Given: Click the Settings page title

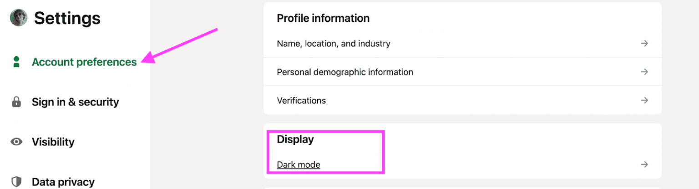Looking at the screenshot, I should [67, 18].
